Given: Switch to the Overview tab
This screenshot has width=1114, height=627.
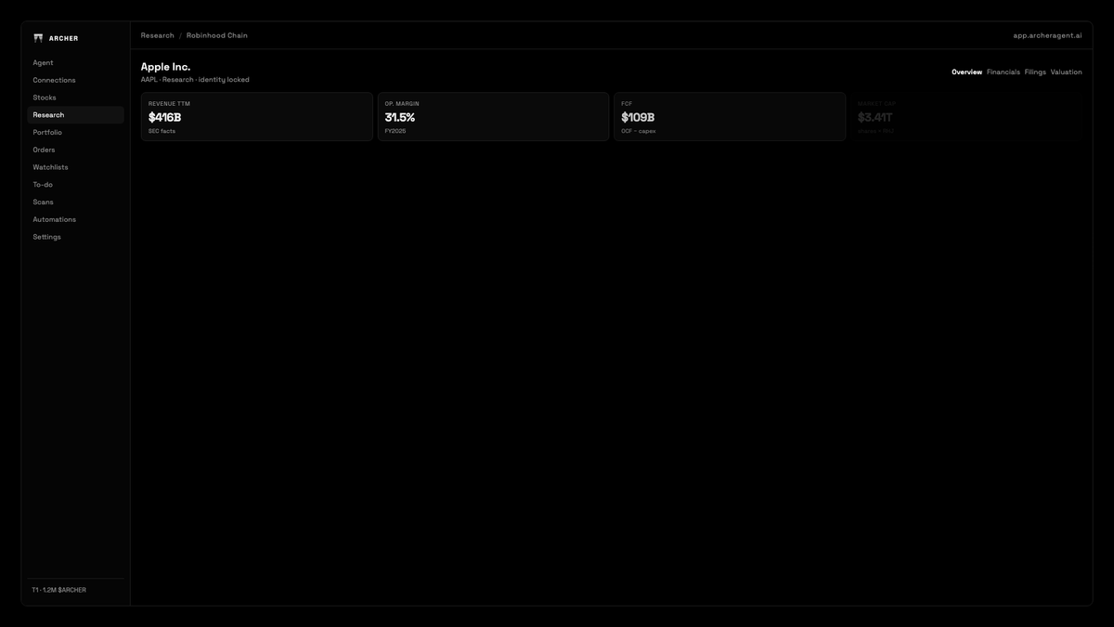Looking at the screenshot, I should click(x=966, y=72).
